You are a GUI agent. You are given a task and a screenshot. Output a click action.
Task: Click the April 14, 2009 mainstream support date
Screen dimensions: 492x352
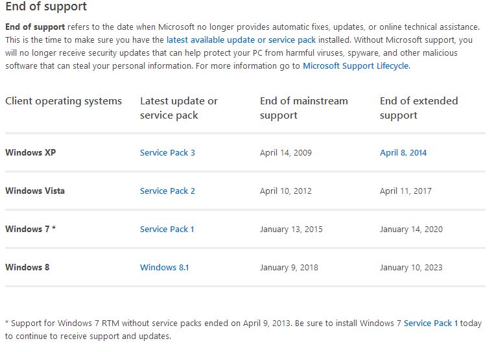[x=286, y=153]
